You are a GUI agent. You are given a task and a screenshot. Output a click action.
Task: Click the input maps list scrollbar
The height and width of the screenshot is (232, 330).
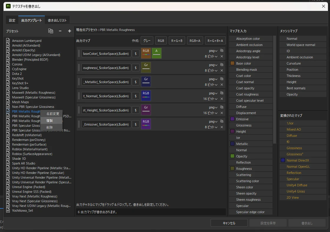point(275,89)
